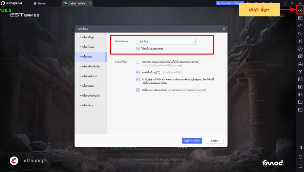Click the shake/rotate device icon
This screenshot has width=304, height=172.
[x=300, y=94]
